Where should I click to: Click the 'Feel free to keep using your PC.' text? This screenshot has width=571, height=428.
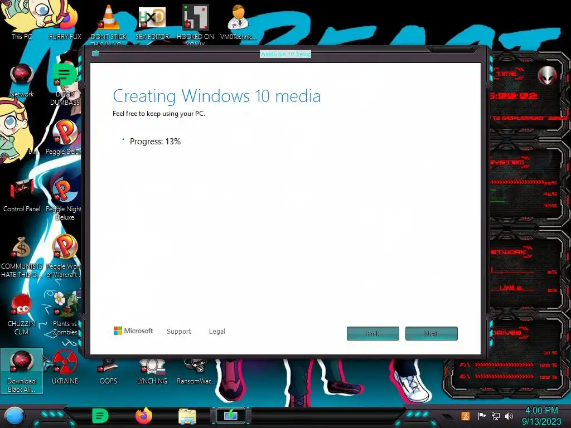[159, 114]
